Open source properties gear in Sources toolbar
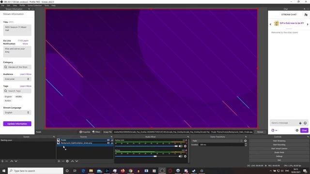Image resolution: width=310 pixels, height=174 pixels. coord(67,161)
